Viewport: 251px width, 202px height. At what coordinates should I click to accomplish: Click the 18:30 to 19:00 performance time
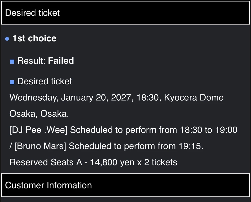[x=209, y=130]
